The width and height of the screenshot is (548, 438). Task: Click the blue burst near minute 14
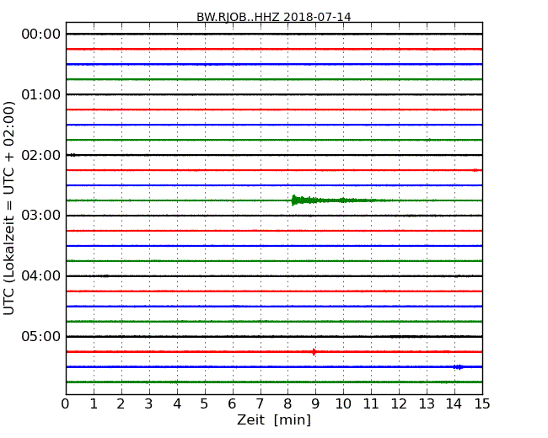click(x=458, y=366)
